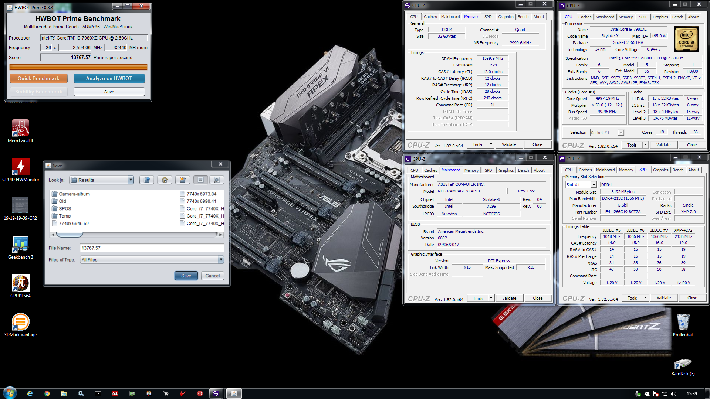Go to Home folder in Save dialog
The image size is (710, 399).
[165, 180]
